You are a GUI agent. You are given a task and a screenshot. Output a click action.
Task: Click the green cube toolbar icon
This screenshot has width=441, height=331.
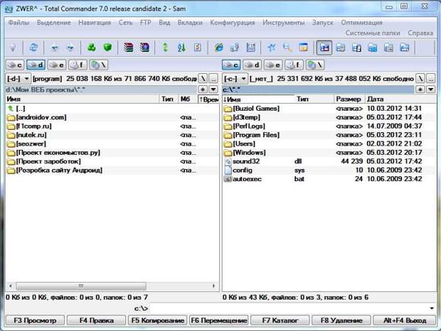(x=107, y=48)
